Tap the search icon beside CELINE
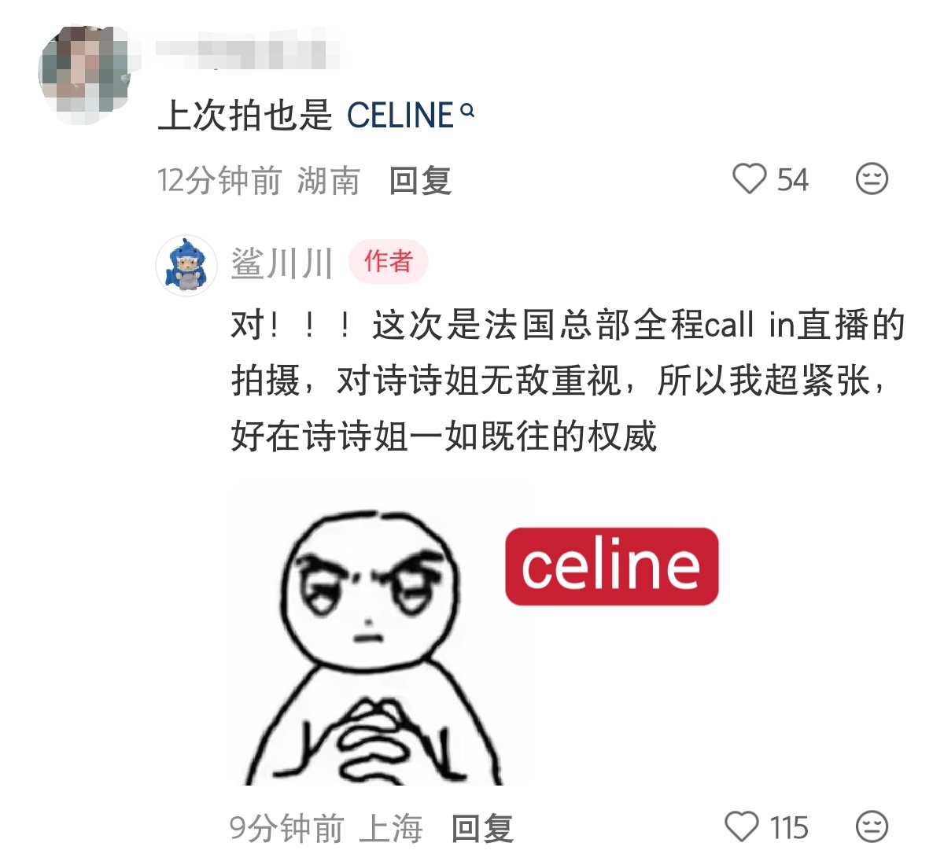The height and width of the screenshot is (865, 944). [467, 111]
